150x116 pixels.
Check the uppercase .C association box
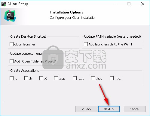point(41,78)
